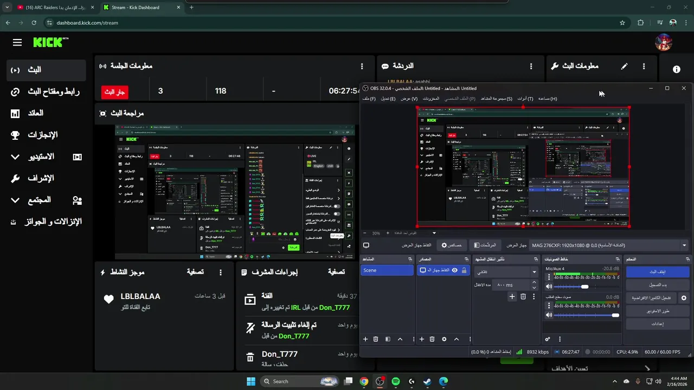Remove selected source with sources trash icon

[x=432, y=339]
